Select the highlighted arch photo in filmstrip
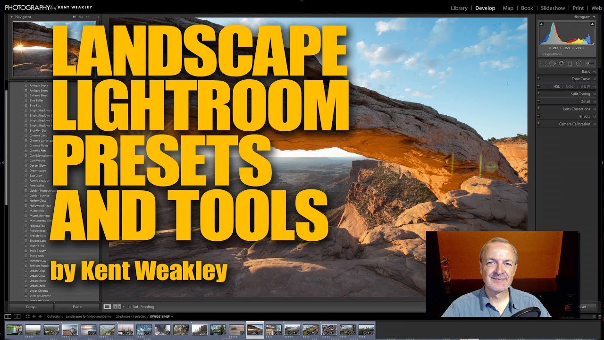Viewport: 604px width, 340px height. click(x=255, y=330)
